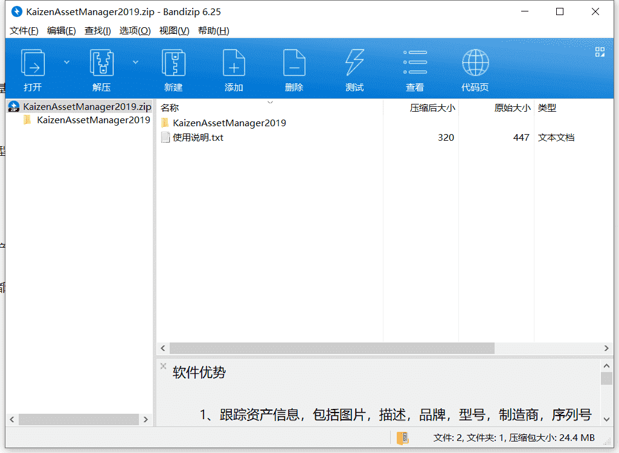This screenshot has width=619, height=453.
Task: Click tree pane scrollbar right arrow
Action: (x=146, y=419)
